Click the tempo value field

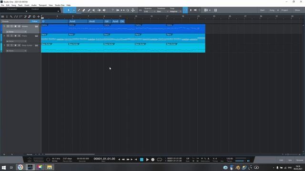(230, 159)
